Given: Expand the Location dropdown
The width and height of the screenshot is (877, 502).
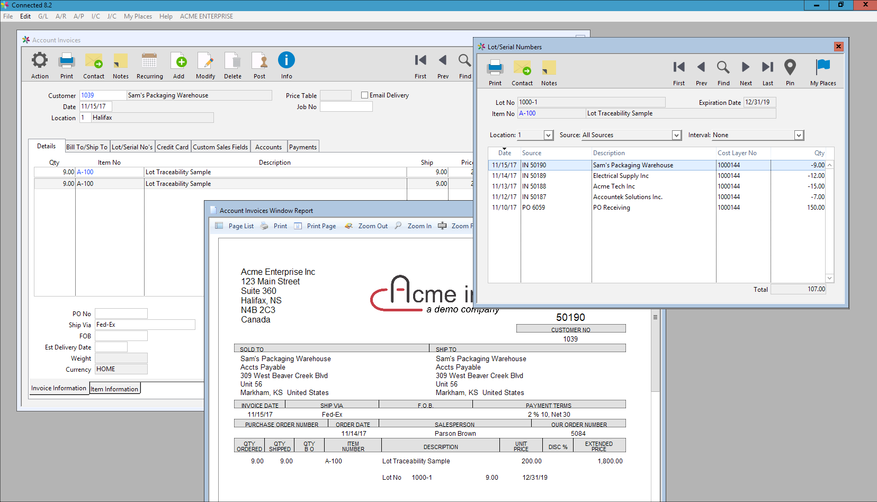Looking at the screenshot, I should [548, 136].
